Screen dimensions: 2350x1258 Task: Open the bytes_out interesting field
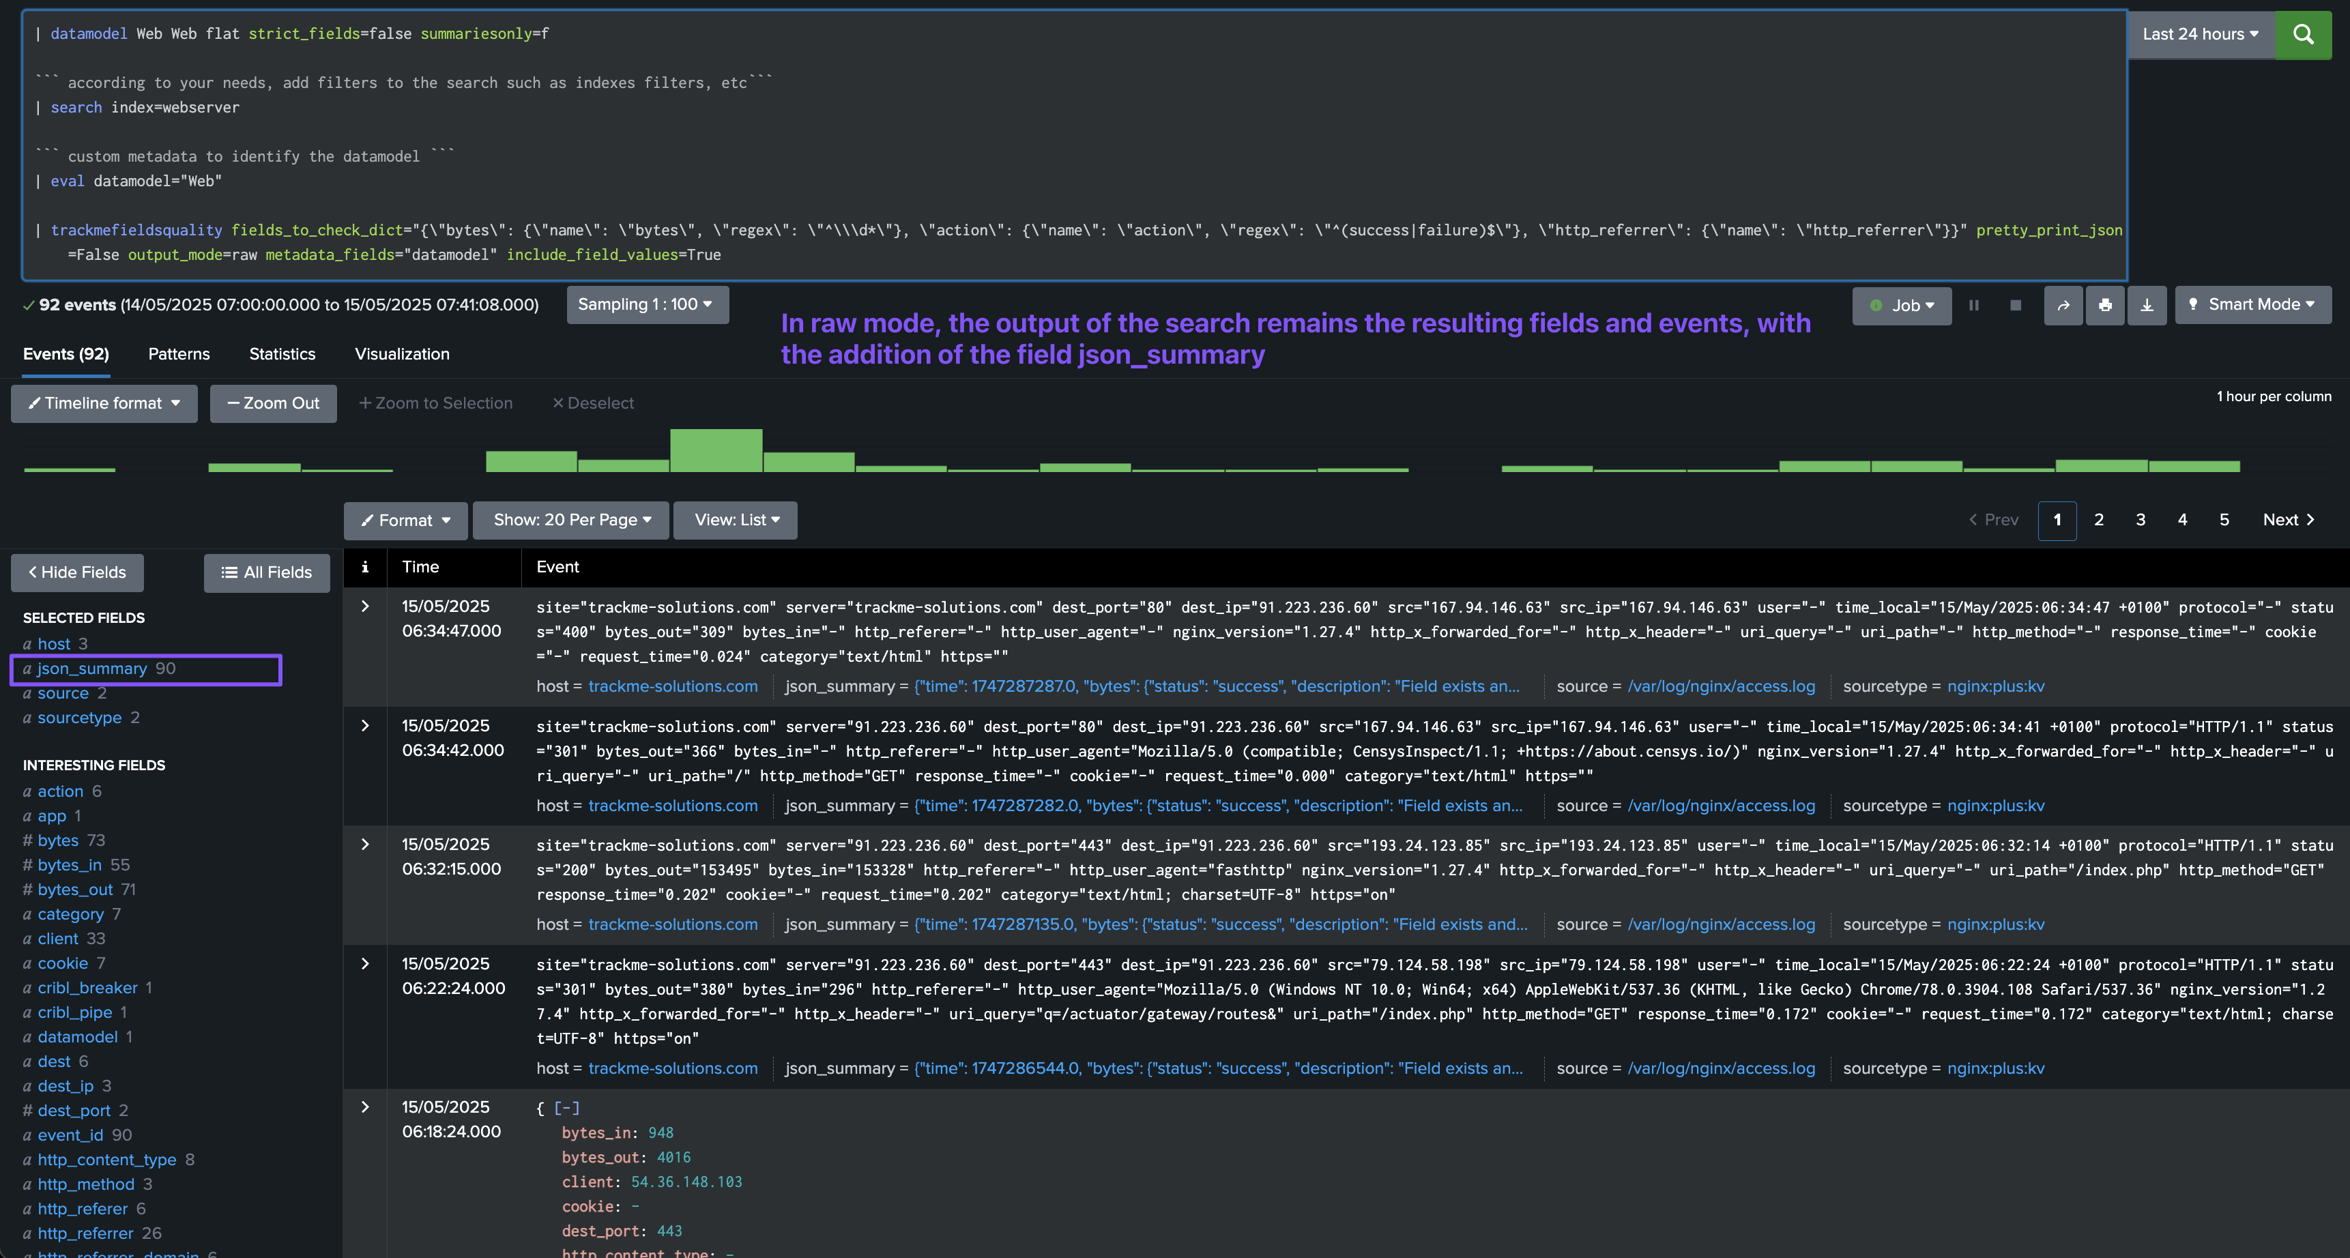pyautogui.click(x=75, y=890)
